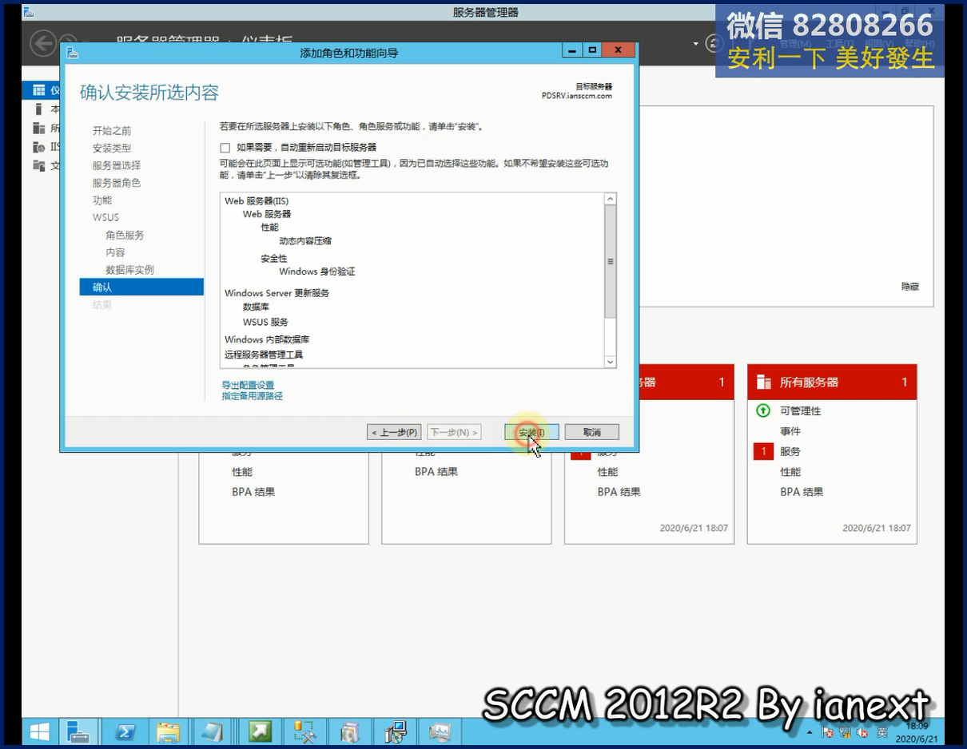The width and height of the screenshot is (967, 749).
Task: Select Web 服务器(IIS) in the feature list
Action: click(x=257, y=201)
